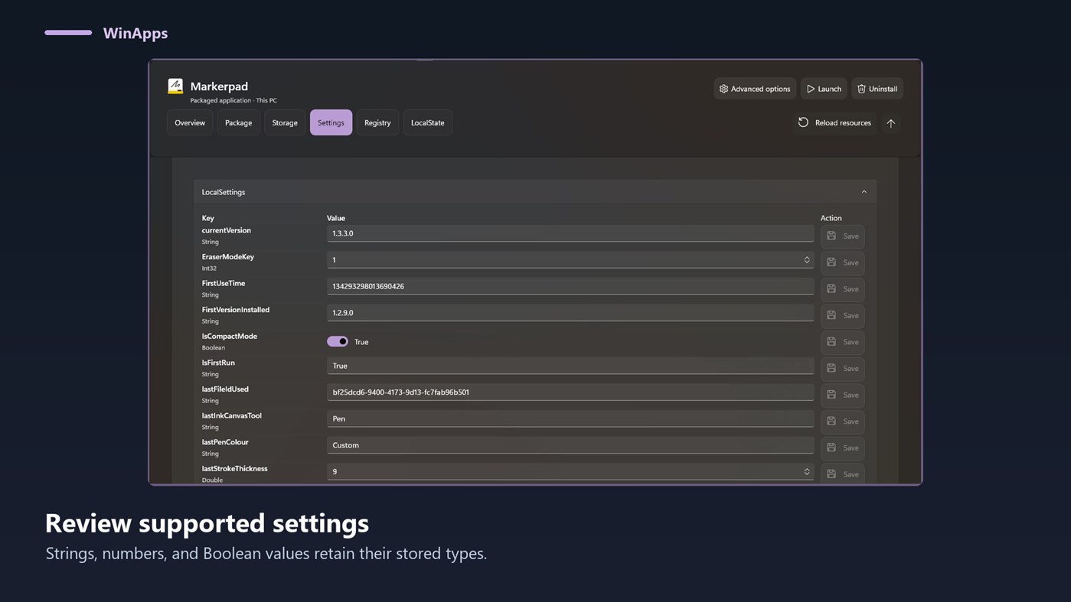Save the EraserModeKey setting
1071x602 pixels.
[x=843, y=262]
